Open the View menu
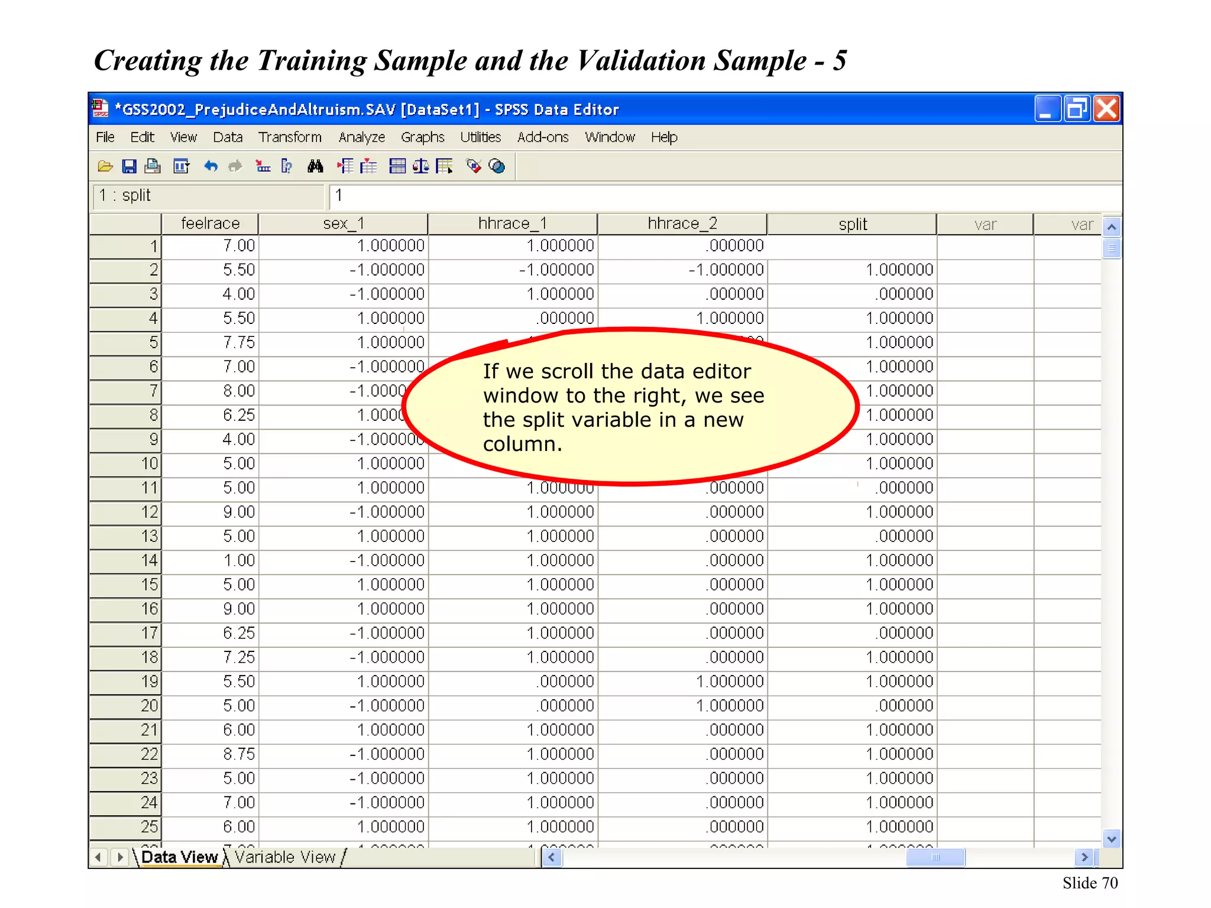This screenshot has width=1211, height=908. coord(183,137)
